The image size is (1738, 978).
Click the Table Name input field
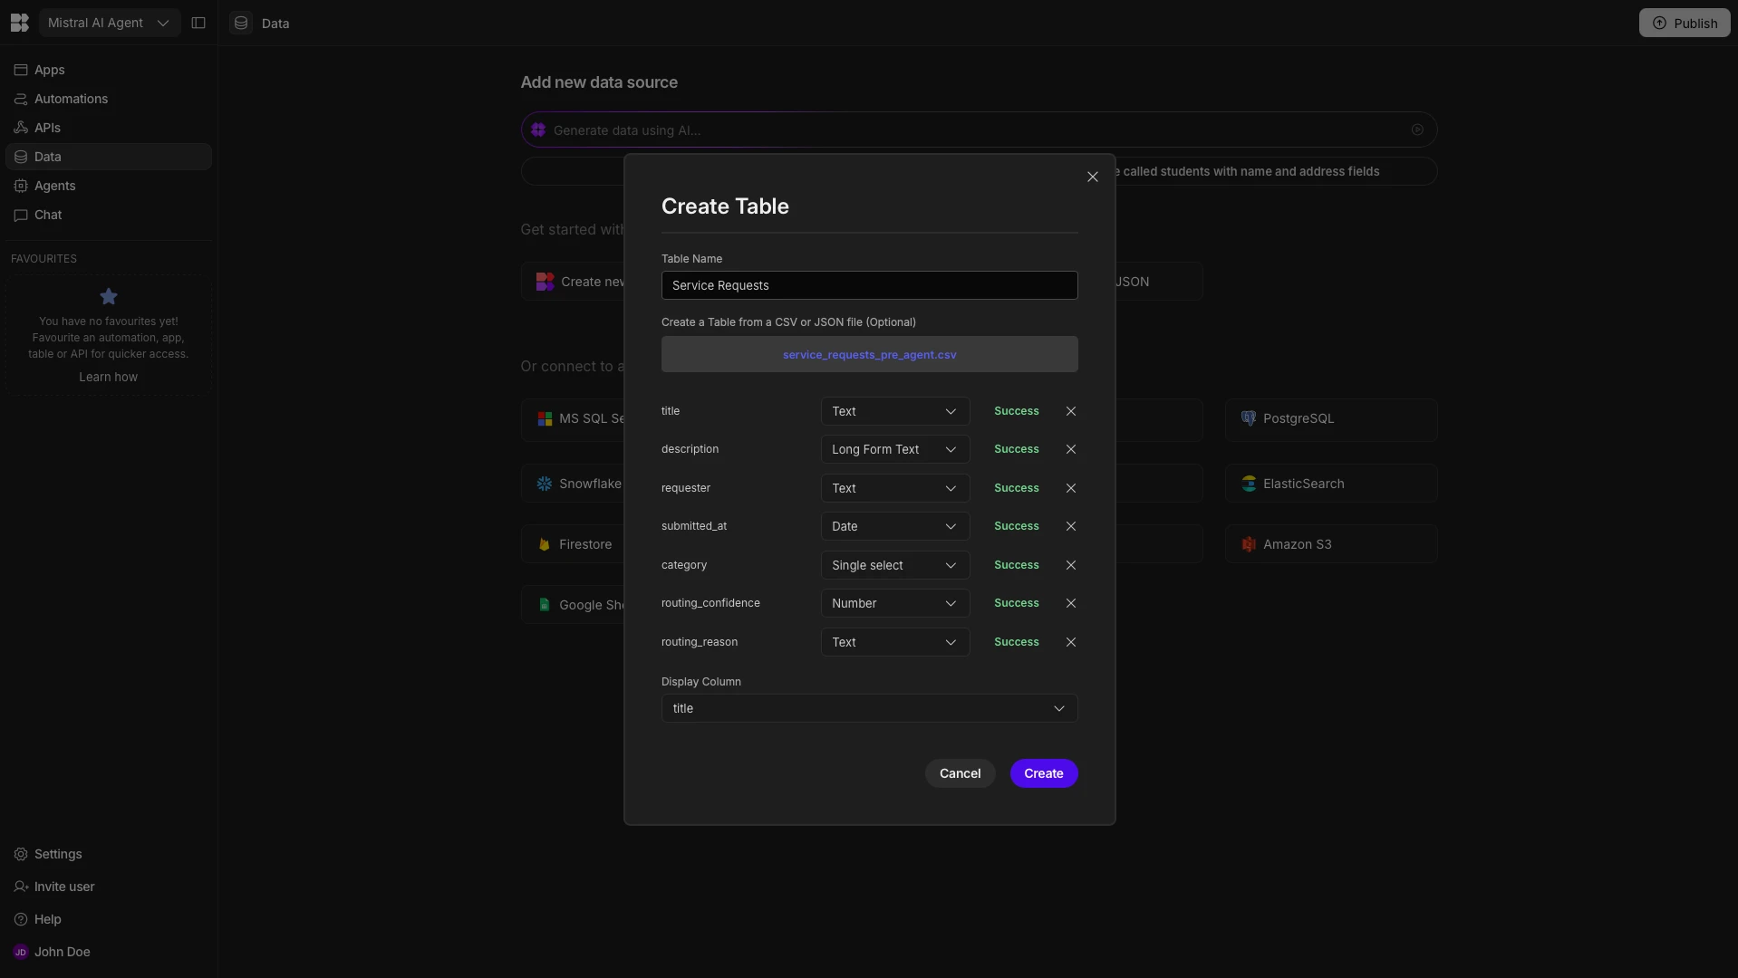[x=869, y=285]
